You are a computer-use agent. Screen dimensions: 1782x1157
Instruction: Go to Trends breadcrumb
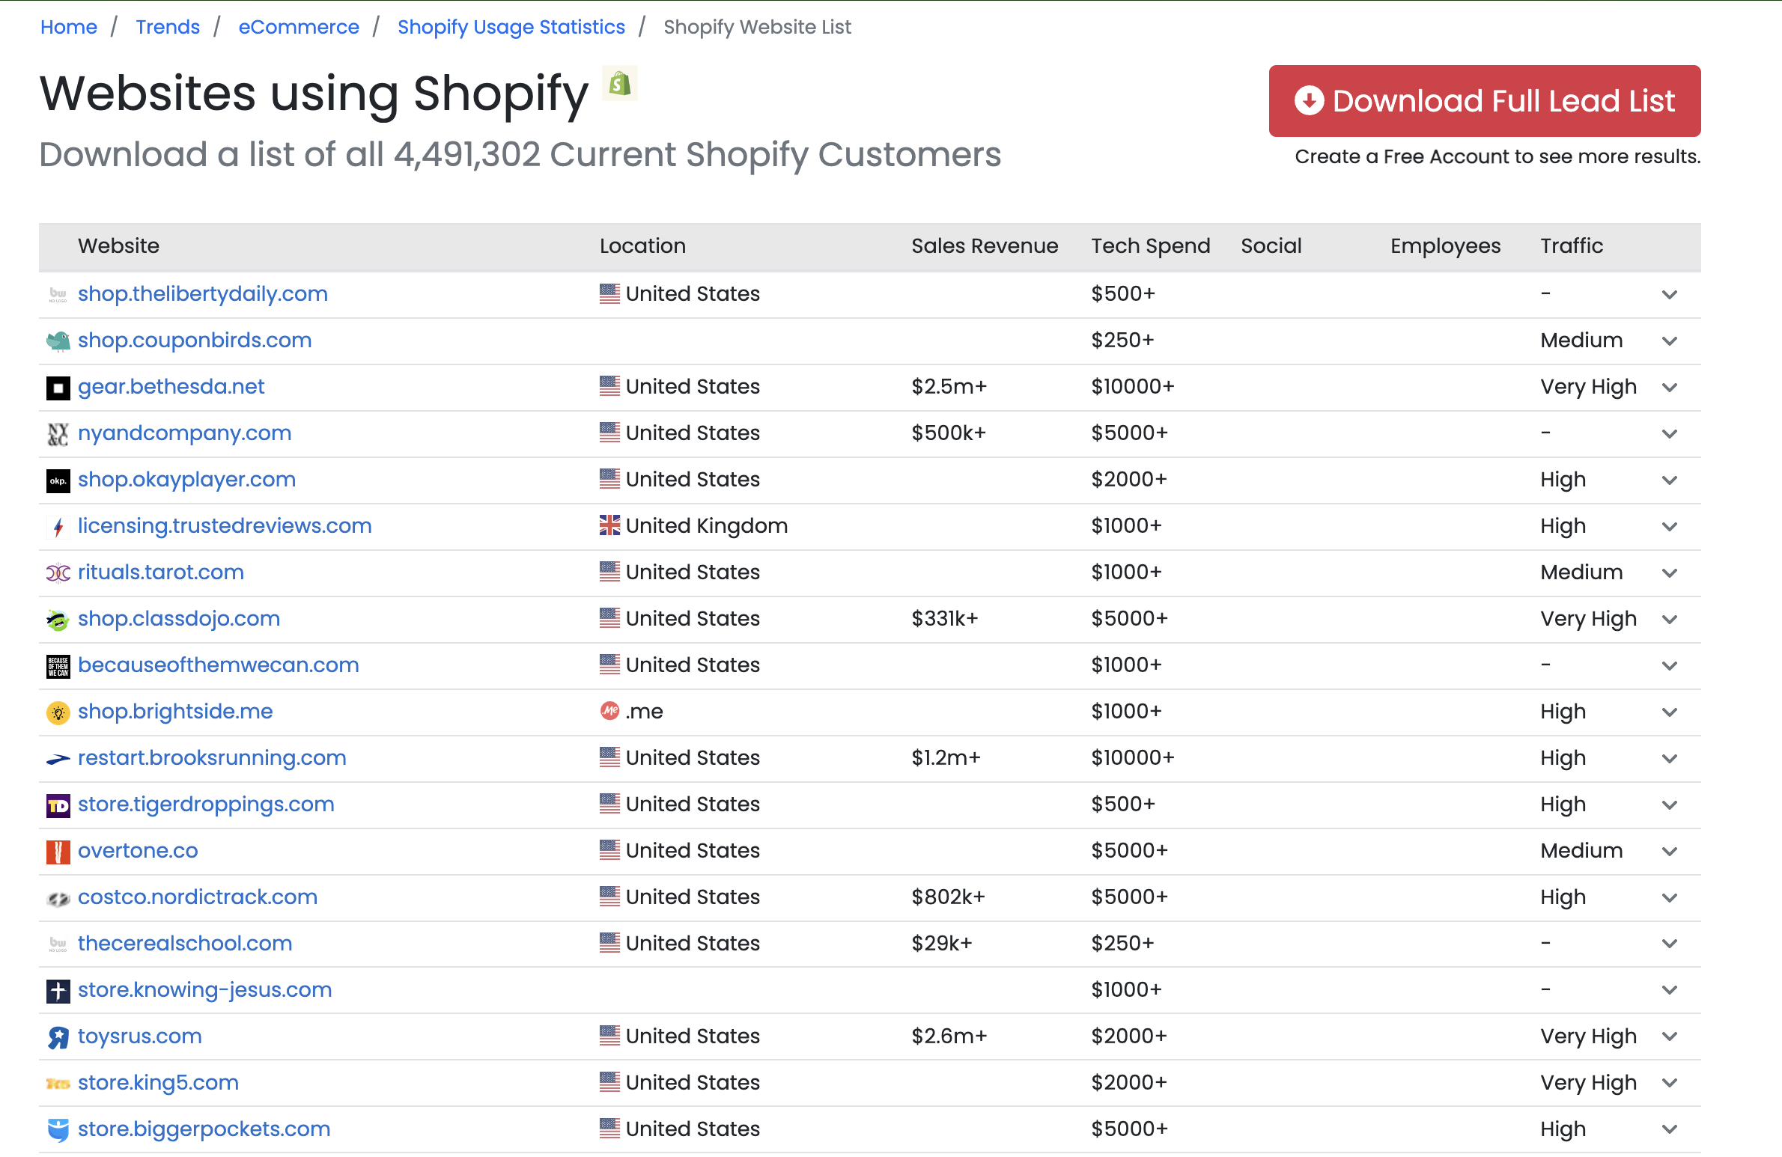[x=168, y=27]
